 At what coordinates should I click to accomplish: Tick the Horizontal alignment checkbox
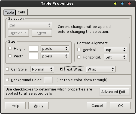(x=79, y=57)
